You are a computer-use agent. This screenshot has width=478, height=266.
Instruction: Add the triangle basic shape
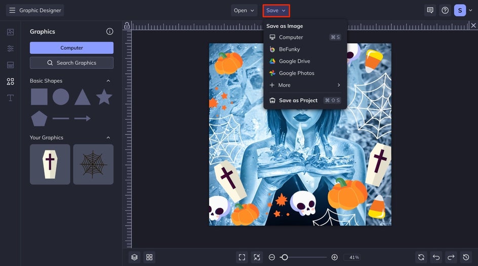tap(83, 97)
